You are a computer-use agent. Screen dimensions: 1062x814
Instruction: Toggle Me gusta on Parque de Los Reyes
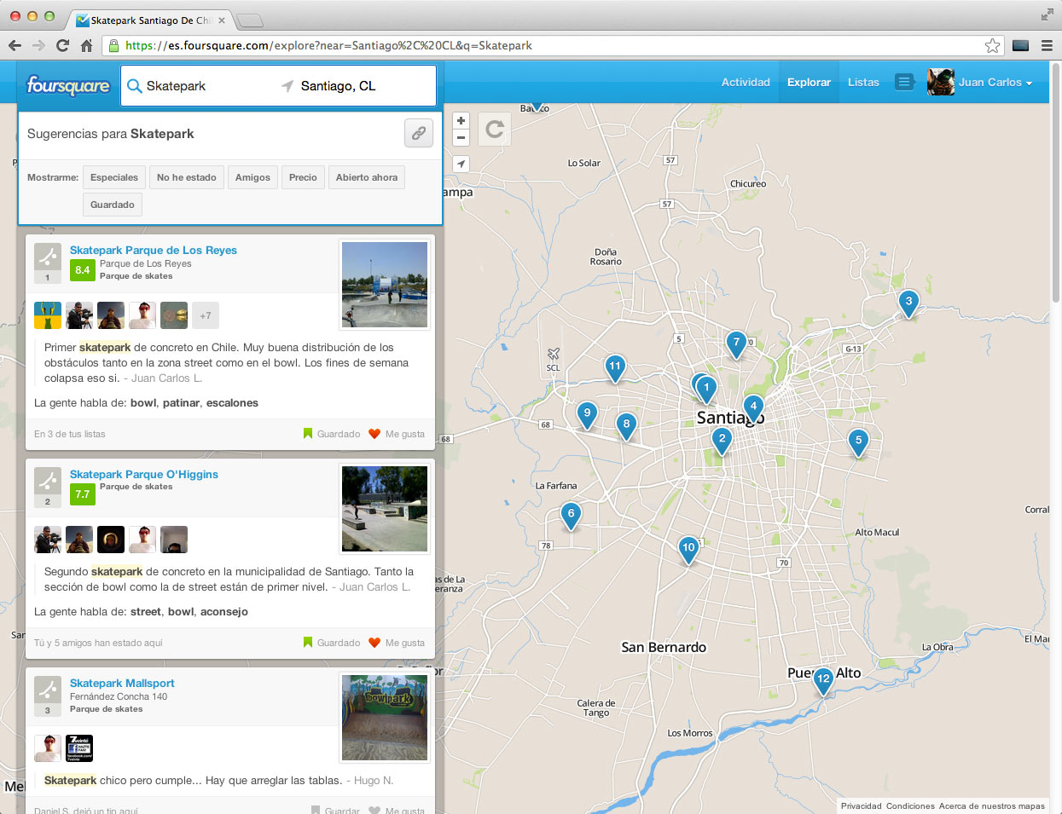pos(397,434)
